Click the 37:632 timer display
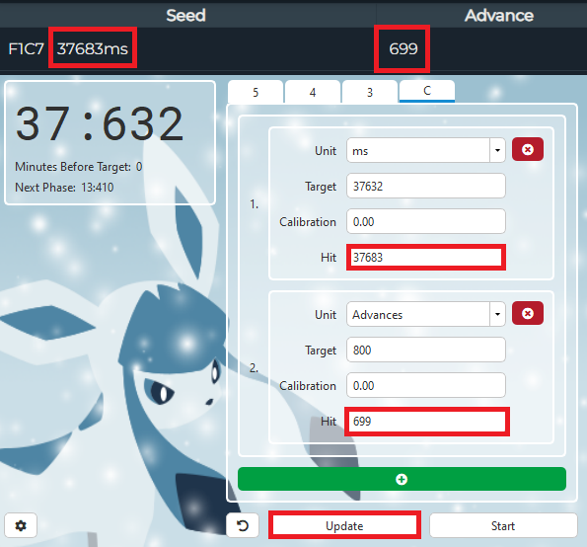Viewport: 587px width, 547px height. (100, 123)
